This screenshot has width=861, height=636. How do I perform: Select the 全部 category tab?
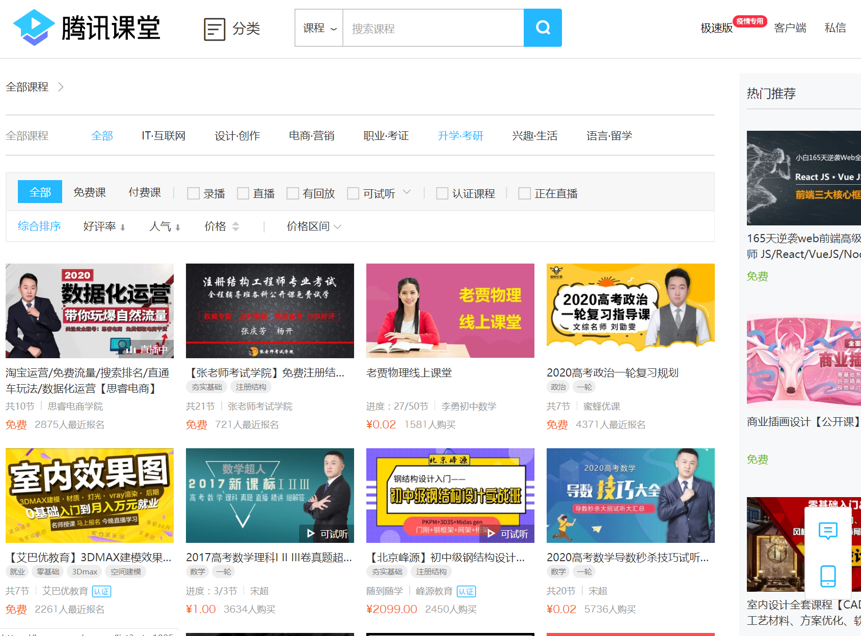click(102, 136)
